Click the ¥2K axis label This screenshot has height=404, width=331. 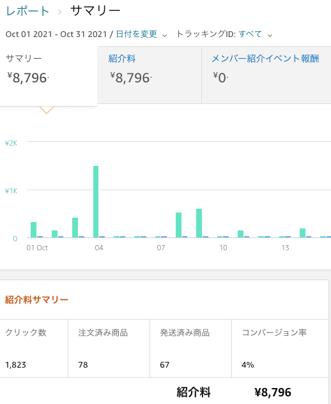[12, 143]
